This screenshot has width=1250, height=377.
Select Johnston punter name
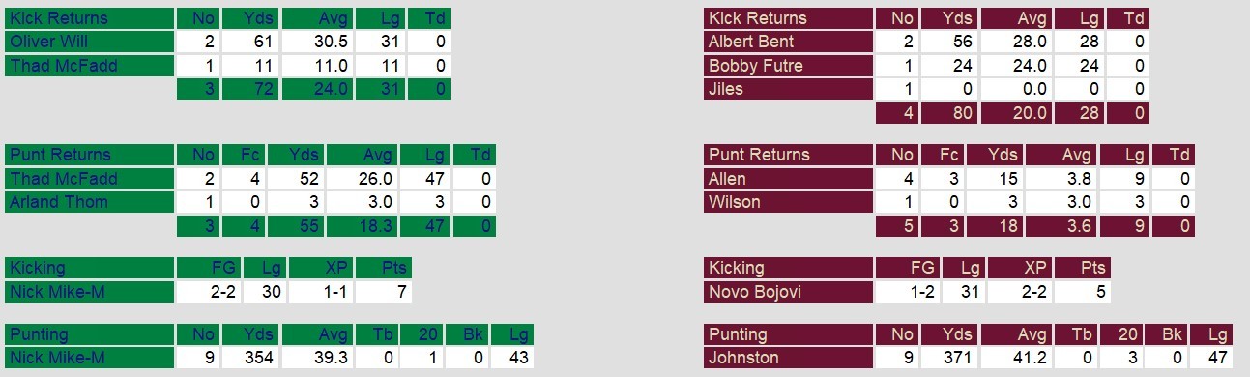[x=741, y=358]
